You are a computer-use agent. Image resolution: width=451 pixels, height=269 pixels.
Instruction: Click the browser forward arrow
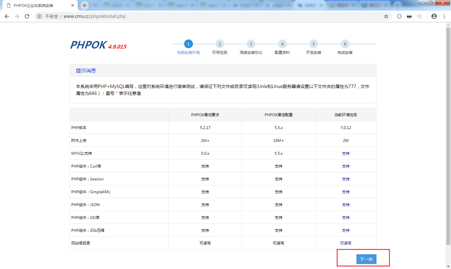coord(17,16)
